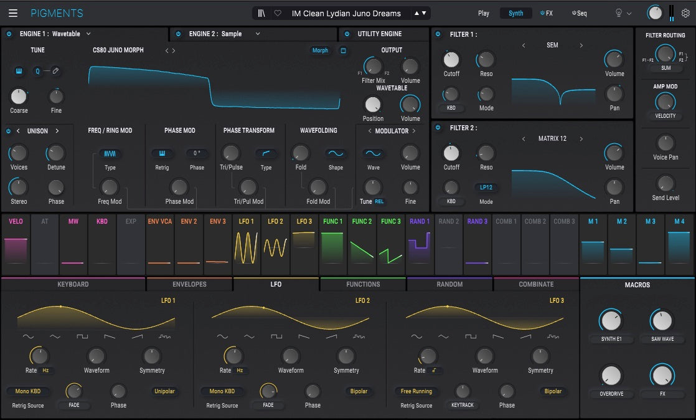The image size is (696, 420).
Task: Toggle Modulator tune REL mode
Action: [379, 201]
